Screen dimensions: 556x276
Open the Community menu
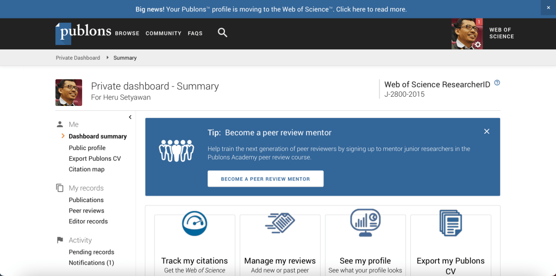tap(164, 34)
